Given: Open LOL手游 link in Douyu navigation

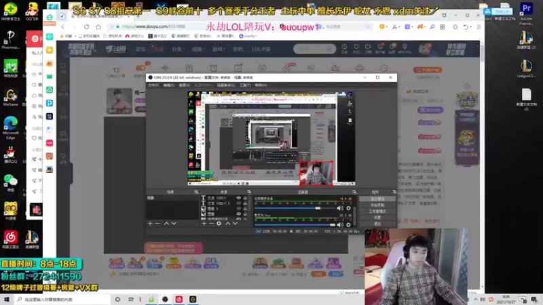Looking at the screenshot, I should click(x=261, y=49).
